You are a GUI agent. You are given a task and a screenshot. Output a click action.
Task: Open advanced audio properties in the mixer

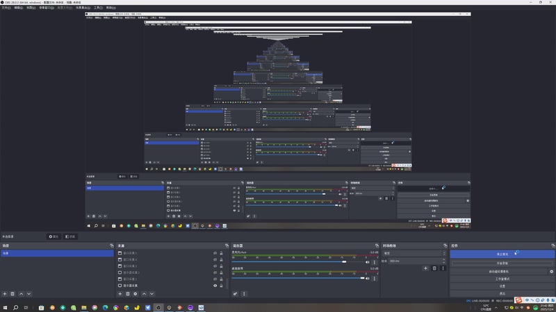tap(235, 293)
